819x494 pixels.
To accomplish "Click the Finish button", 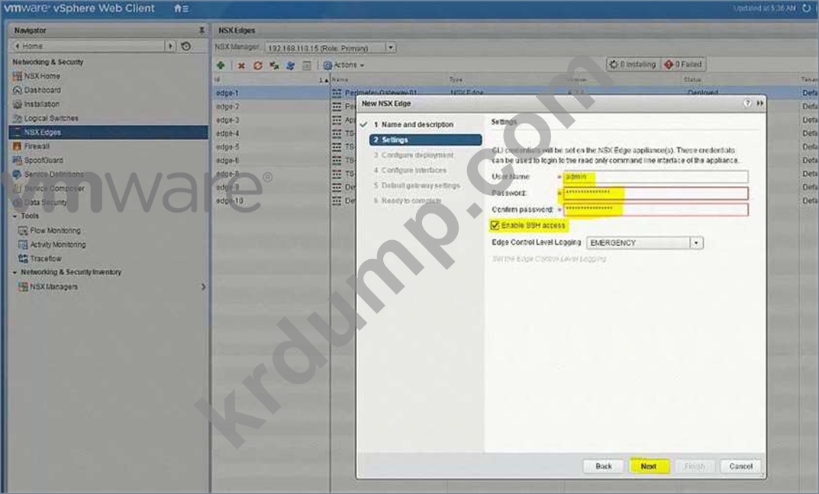I will pyautogui.click(x=694, y=467).
